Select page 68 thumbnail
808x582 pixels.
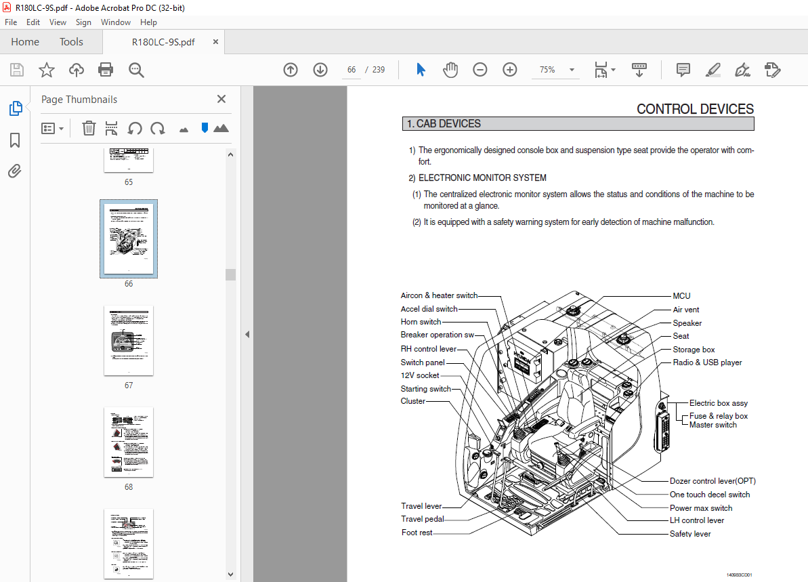[x=129, y=442]
